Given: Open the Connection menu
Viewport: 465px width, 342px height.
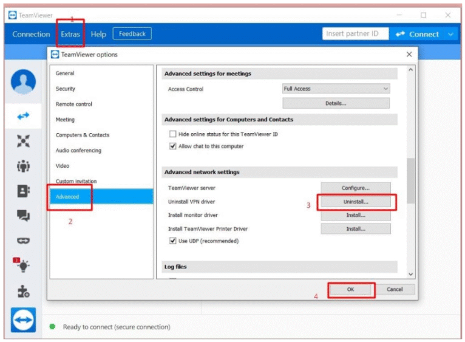Looking at the screenshot, I should (x=31, y=34).
